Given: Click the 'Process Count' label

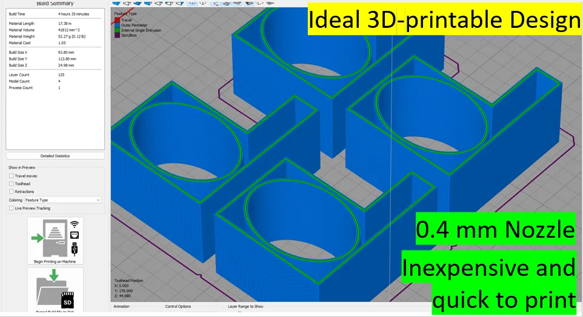Looking at the screenshot, I should click(x=21, y=88).
